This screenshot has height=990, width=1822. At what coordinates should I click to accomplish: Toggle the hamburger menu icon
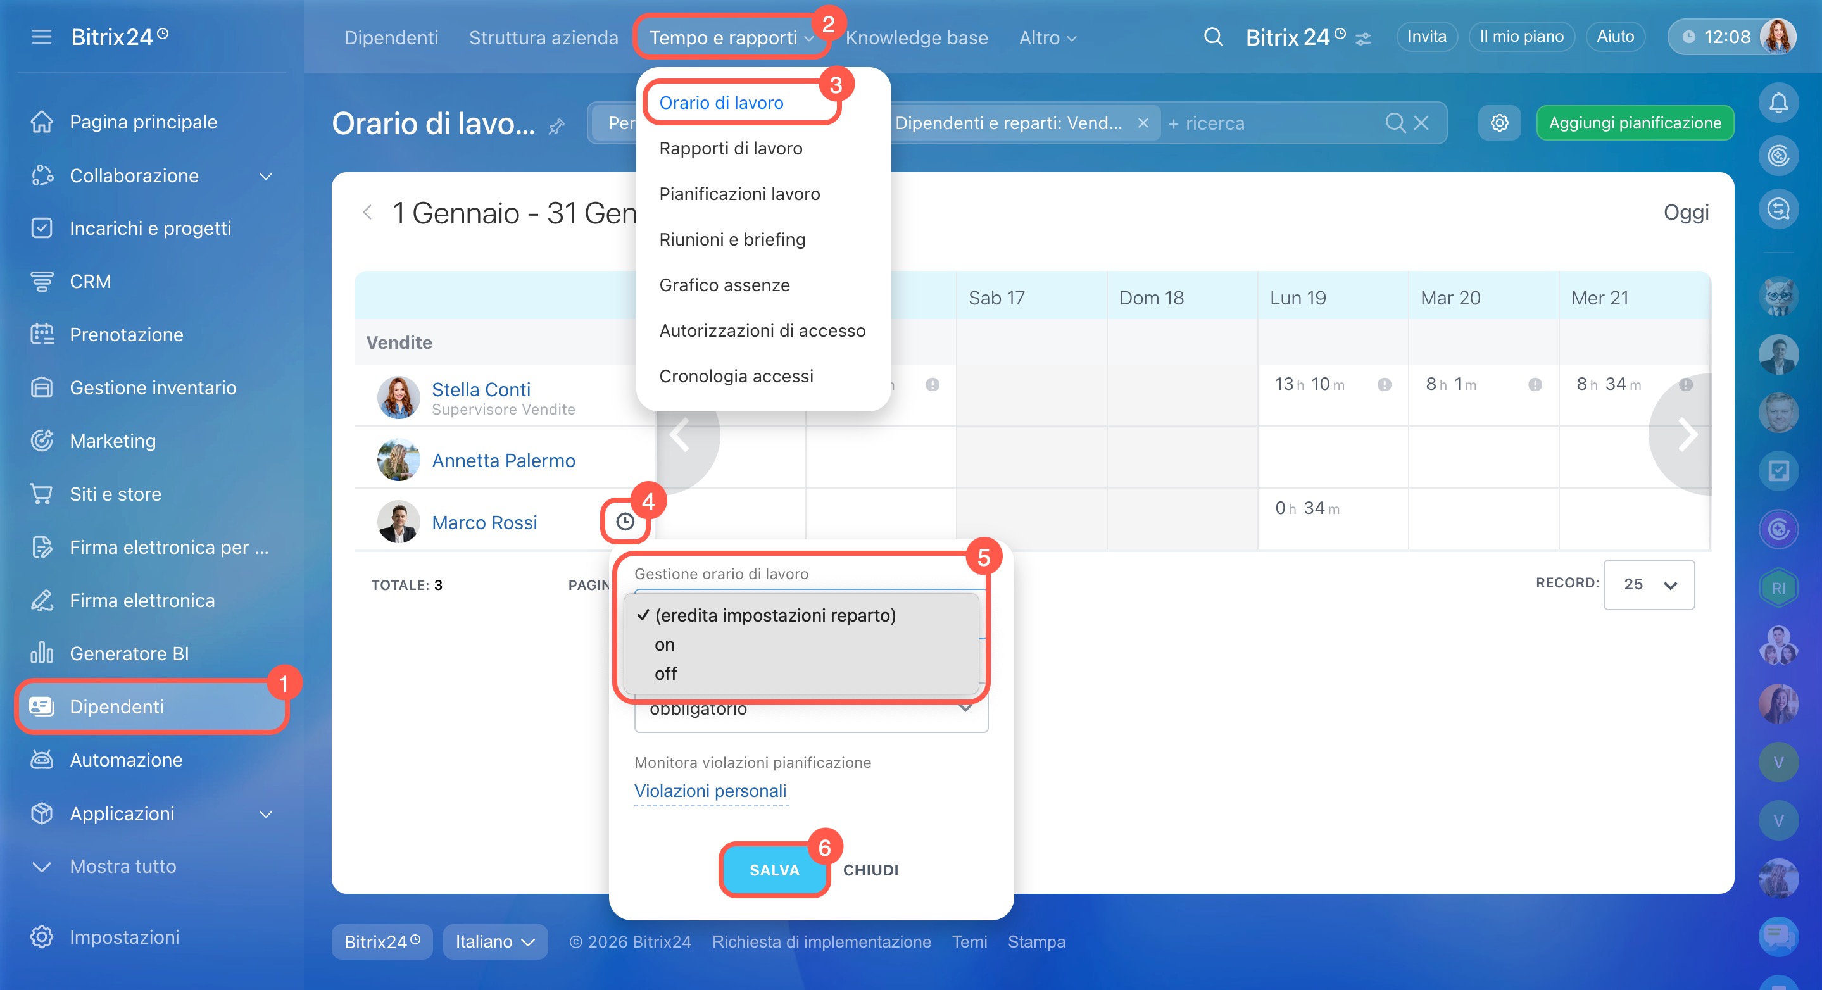click(42, 37)
